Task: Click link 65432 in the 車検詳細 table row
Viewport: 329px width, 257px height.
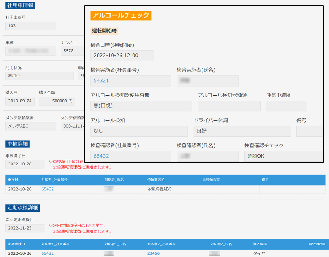Action: point(48,189)
